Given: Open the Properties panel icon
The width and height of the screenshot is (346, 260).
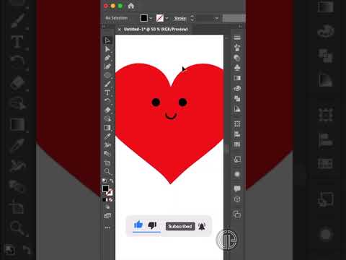Looking at the screenshot, I should click(237, 37).
